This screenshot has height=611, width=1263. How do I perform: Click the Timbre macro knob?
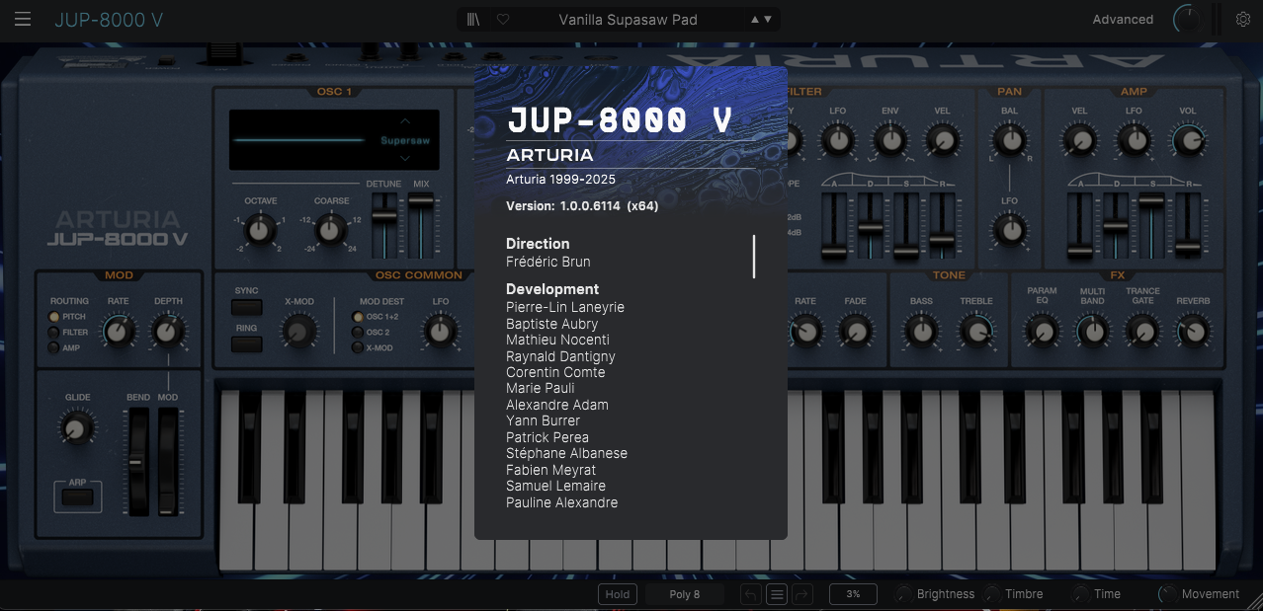click(x=992, y=594)
